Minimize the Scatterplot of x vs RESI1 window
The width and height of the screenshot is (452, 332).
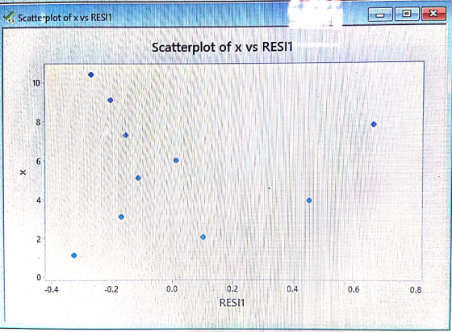tap(380, 15)
